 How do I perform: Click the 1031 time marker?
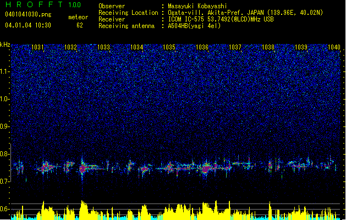coord(37,47)
